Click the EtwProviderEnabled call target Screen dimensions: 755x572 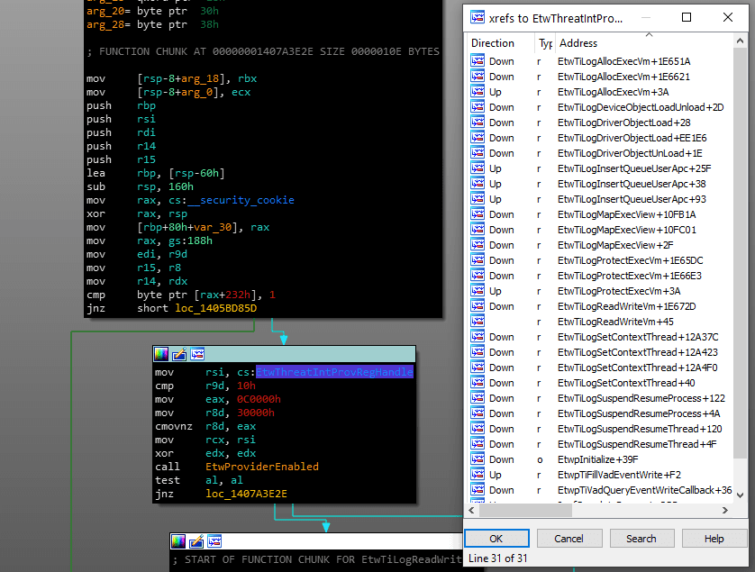[262, 467]
